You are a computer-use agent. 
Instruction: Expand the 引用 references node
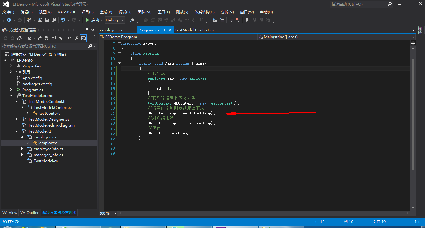coord(11,72)
